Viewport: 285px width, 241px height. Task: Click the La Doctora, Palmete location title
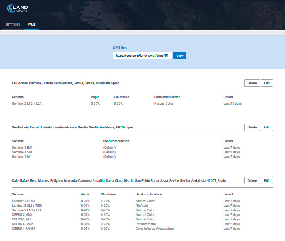66,83
